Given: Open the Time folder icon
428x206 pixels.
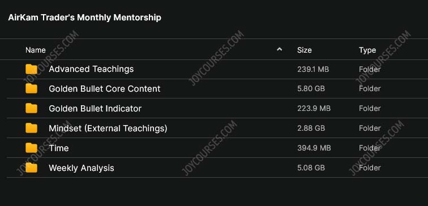Looking at the screenshot, I should pyautogui.click(x=31, y=148).
